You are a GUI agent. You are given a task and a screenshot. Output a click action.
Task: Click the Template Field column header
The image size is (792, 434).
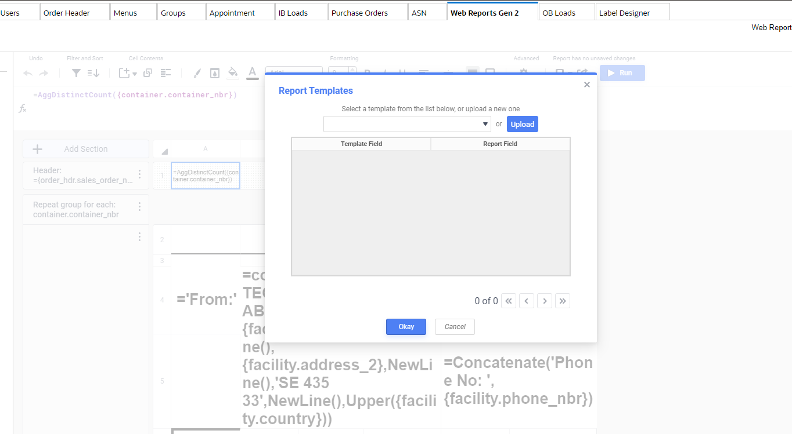pos(361,144)
